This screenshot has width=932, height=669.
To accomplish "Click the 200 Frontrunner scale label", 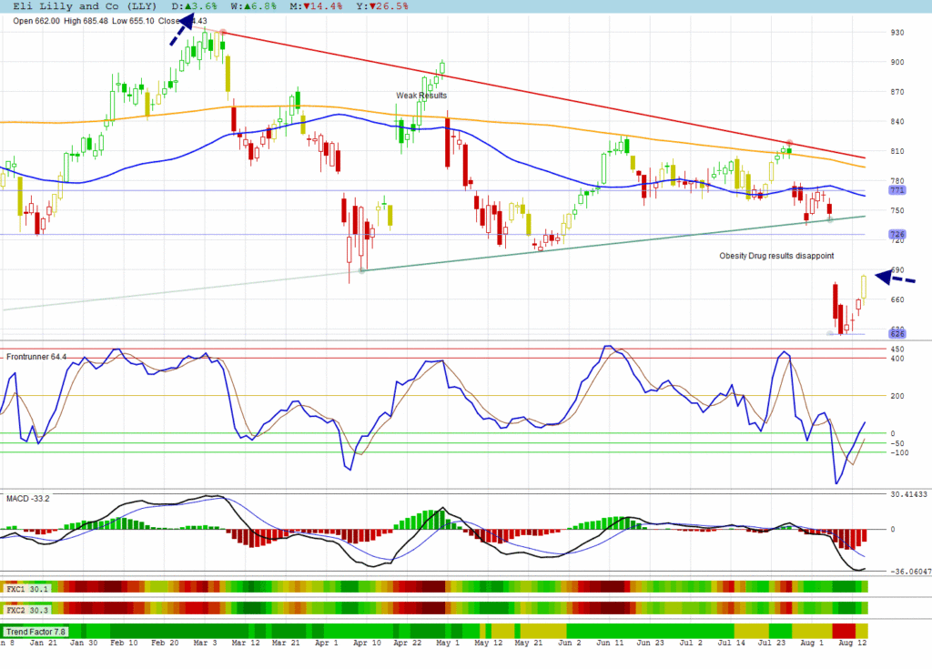I will tap(897, 396).
